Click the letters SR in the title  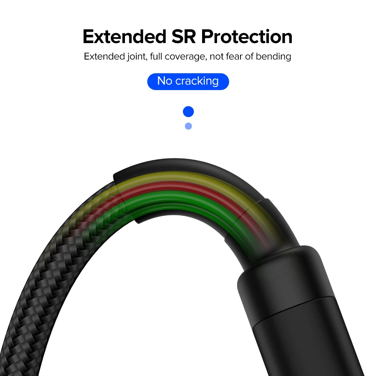tap(184, 37)
